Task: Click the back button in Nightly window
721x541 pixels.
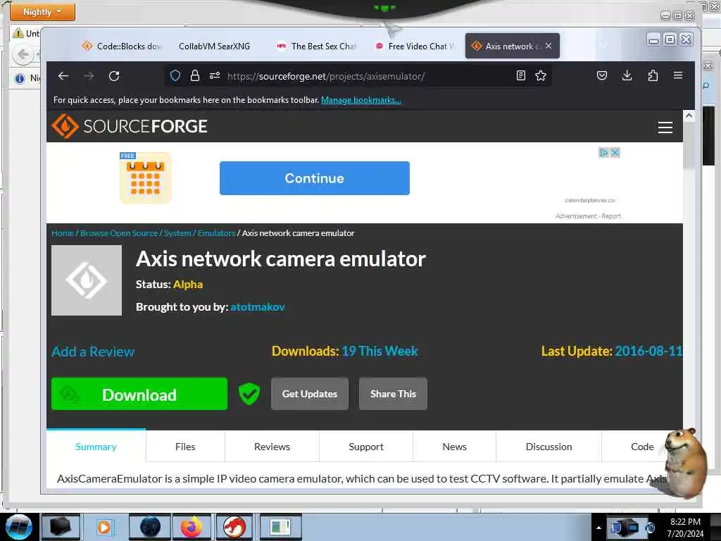Action: [22, 55]
